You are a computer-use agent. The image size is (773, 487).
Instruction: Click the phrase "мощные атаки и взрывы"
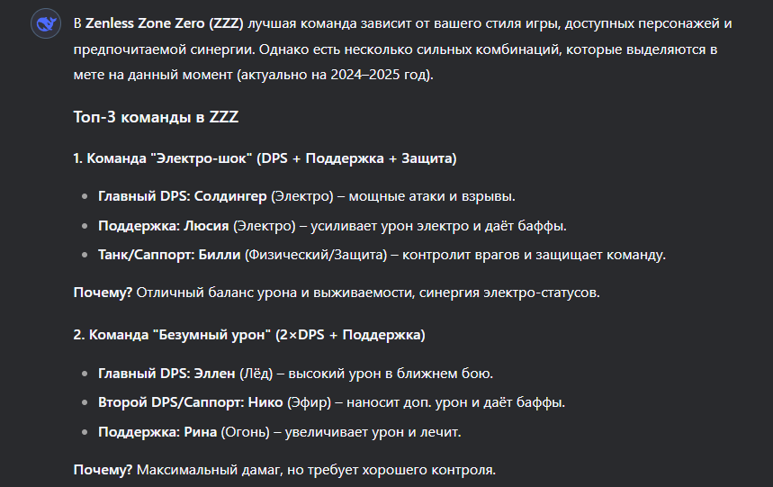[431, 196]
